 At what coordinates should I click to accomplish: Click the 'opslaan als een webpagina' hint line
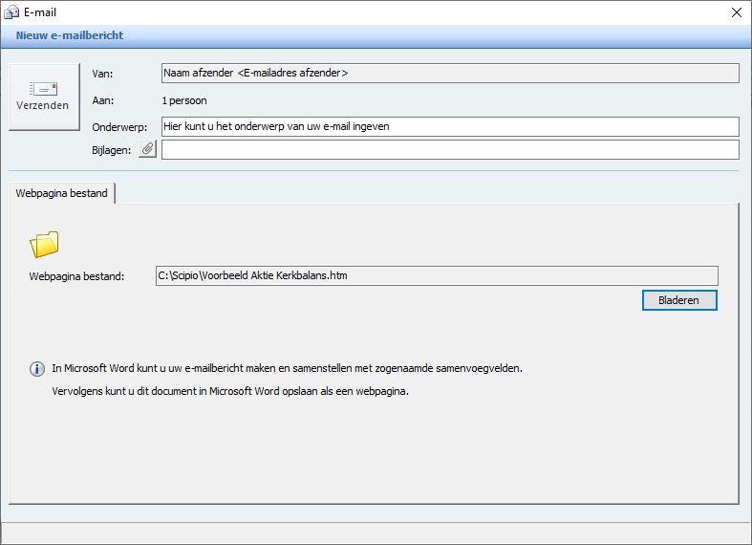click(230, 391)
